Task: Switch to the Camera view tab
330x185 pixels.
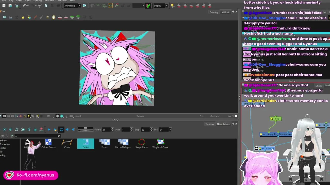Action: point(225,12)
